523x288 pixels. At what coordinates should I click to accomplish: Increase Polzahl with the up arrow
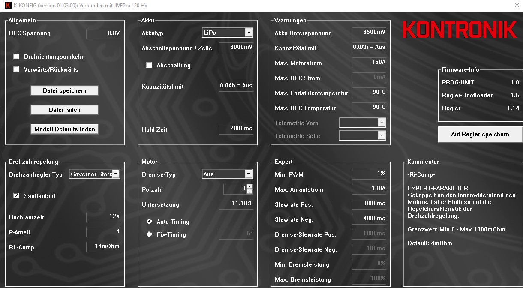point(250,186)
